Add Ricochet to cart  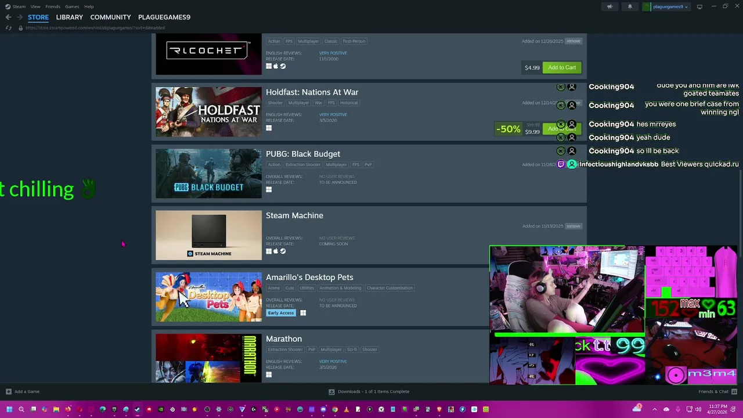562,67
